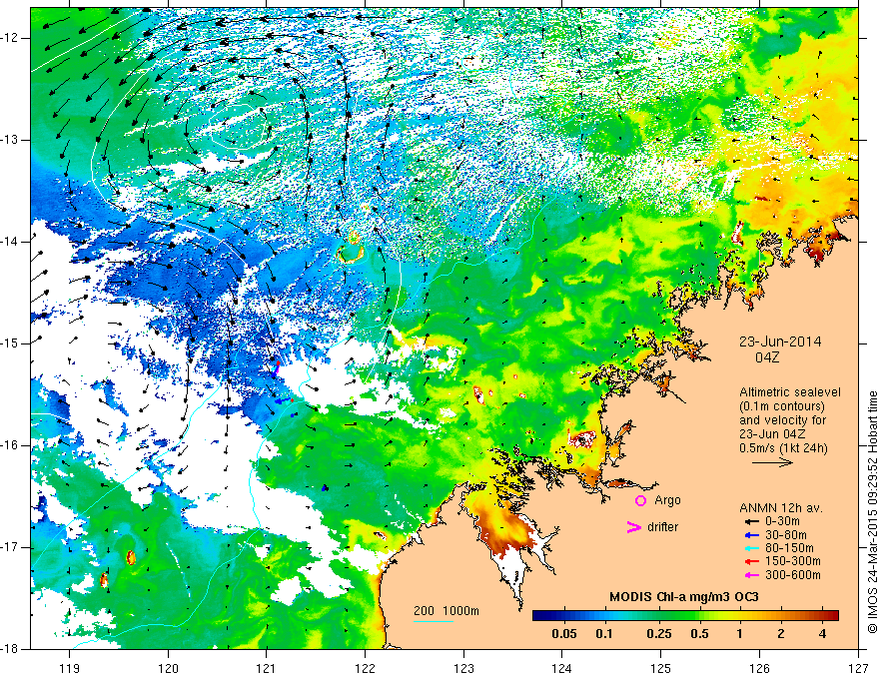Click the longitude axis label '127'

858,668
